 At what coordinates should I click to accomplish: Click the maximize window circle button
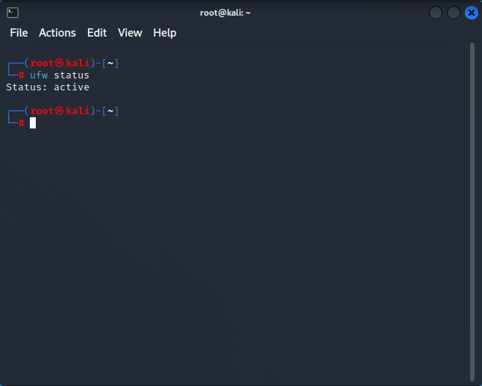coord(454,13)
